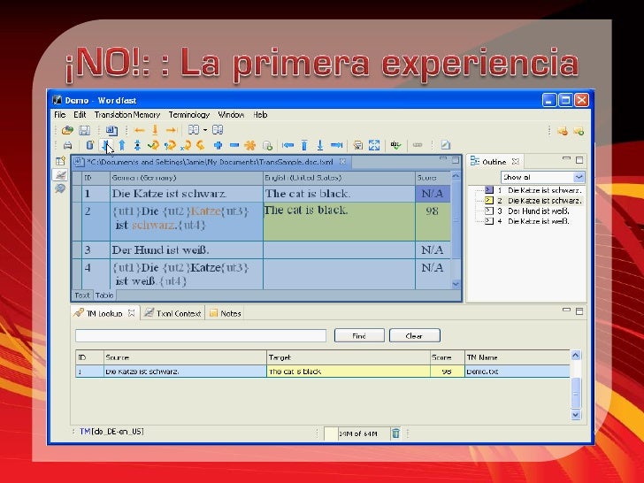Click source cell Der Hund ist weiß
The width and height of the screenshot is (644, 483).
coord(187,249)
